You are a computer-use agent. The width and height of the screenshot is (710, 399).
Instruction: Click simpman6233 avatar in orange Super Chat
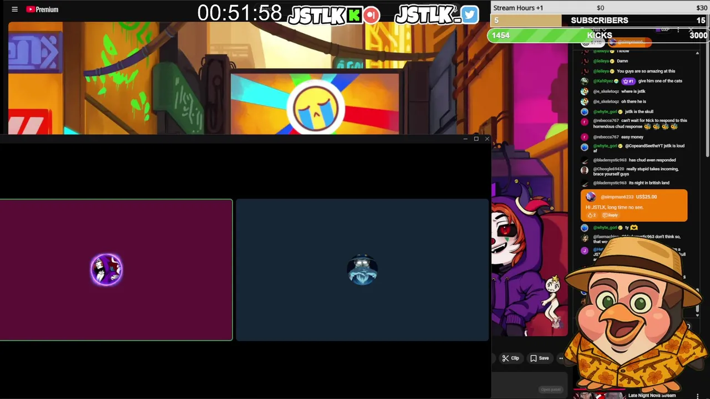click(590, 197)
